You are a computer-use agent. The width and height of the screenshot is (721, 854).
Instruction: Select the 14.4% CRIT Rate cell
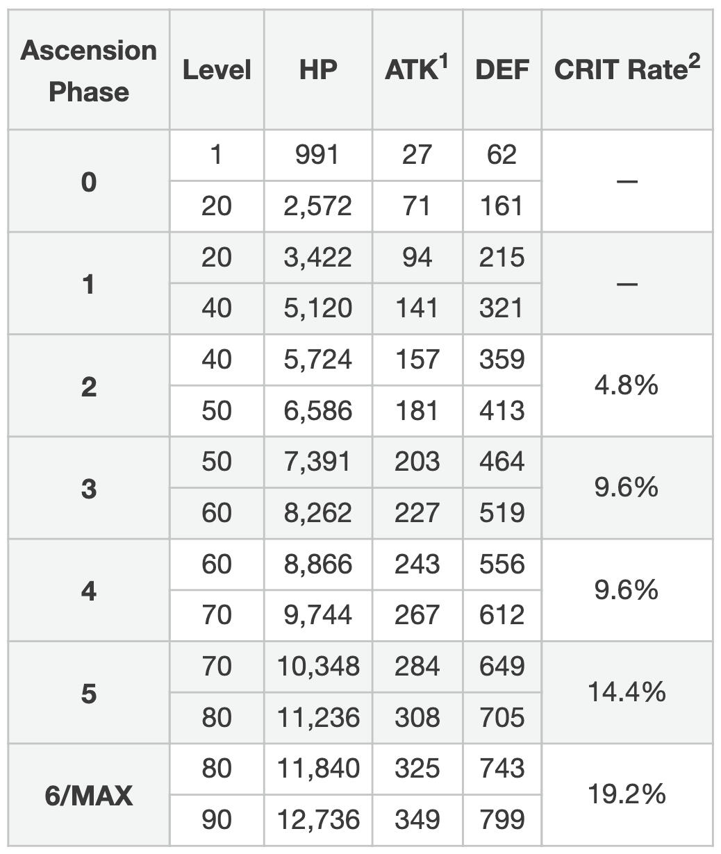[x=627, y=692]
